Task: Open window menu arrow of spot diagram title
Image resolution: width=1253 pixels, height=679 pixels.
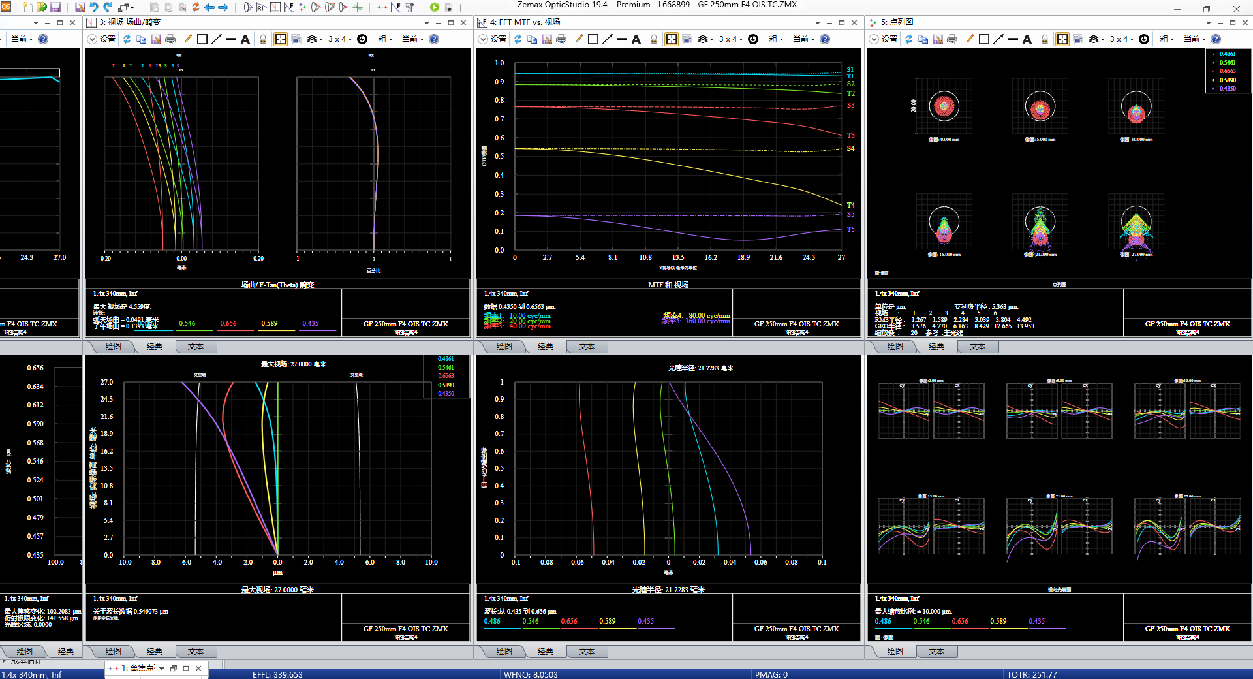Action: click(1209, 22)
